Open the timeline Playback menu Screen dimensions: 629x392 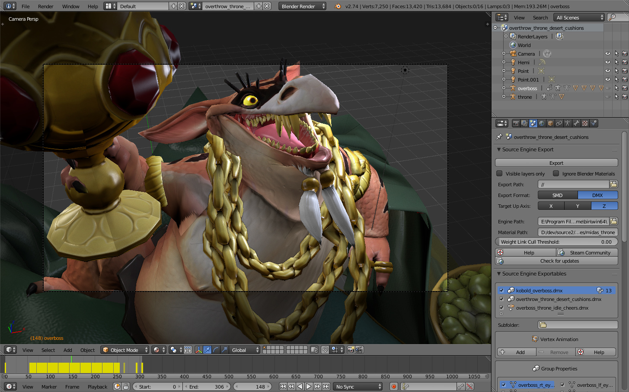(97, 386)
